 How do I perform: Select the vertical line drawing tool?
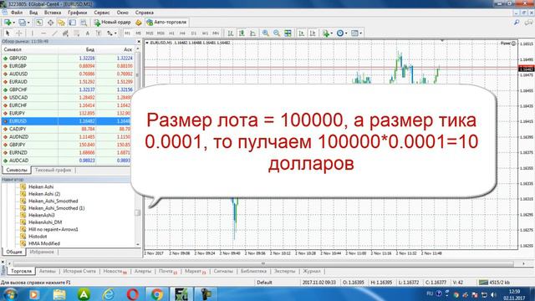[33, 33]
